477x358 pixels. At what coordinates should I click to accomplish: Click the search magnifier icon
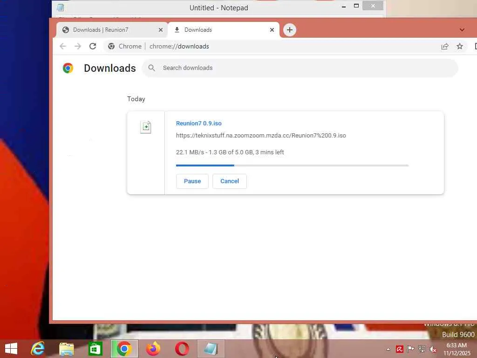[151, 68]
